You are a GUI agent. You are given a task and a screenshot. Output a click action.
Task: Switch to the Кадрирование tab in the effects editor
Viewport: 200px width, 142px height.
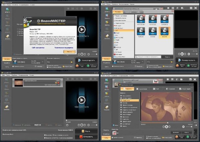142,89
